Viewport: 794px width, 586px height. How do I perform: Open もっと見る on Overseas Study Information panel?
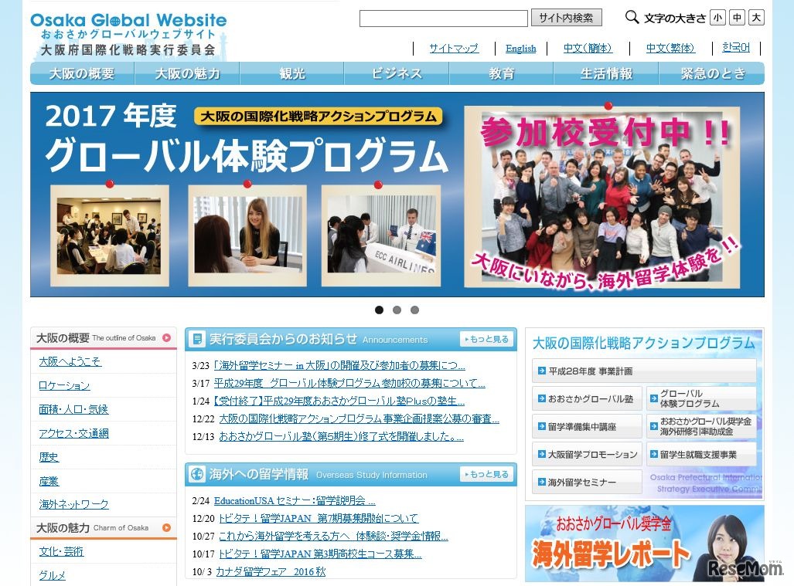[x=486, y=475]
